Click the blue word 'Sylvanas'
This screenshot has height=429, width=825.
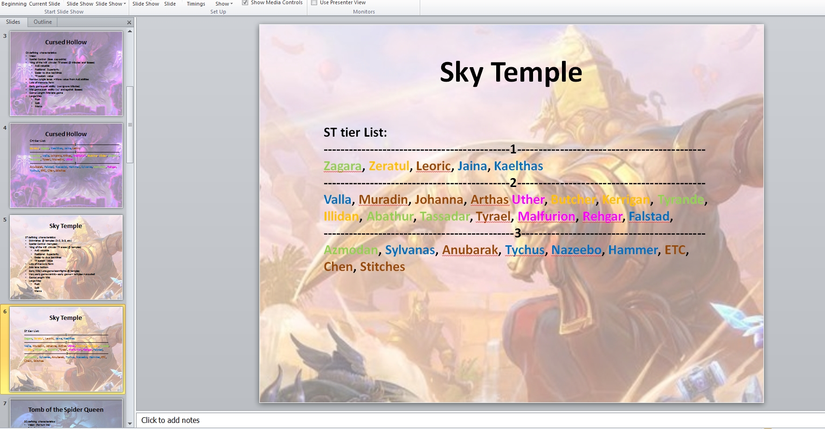(410, 250)
